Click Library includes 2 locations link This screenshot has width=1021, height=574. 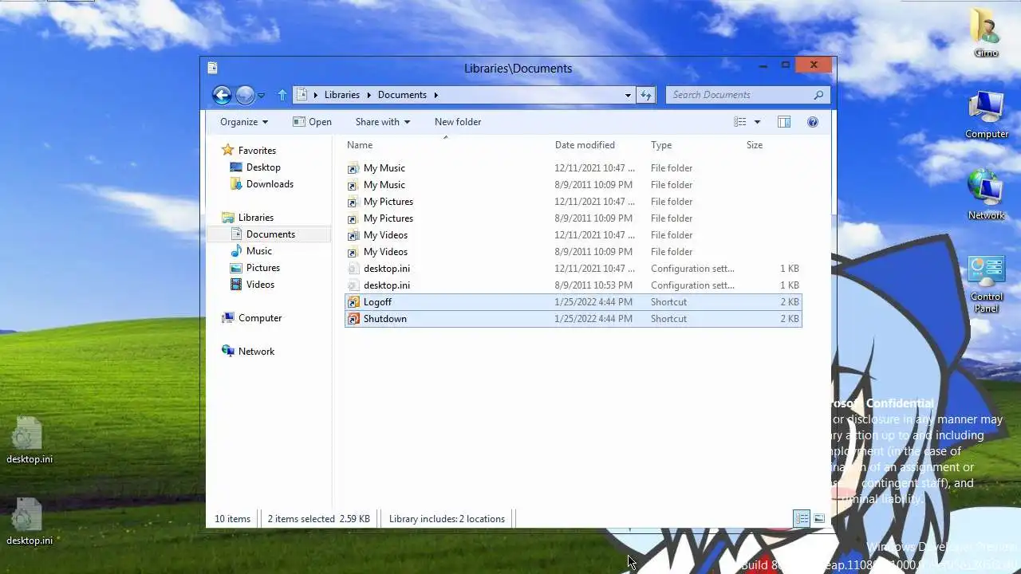click(x=447, y=519)
